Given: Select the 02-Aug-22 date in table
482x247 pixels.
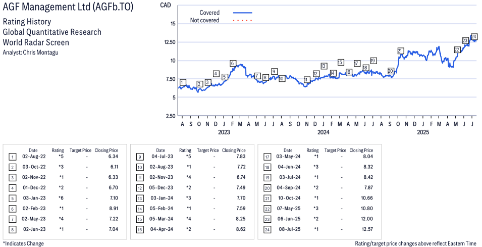Looking at the screenshot, I should pyautogui.click(x=34, y=156).
